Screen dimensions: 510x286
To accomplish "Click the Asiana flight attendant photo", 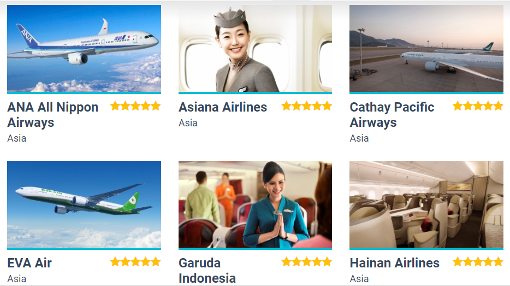I will click(255, 49).
